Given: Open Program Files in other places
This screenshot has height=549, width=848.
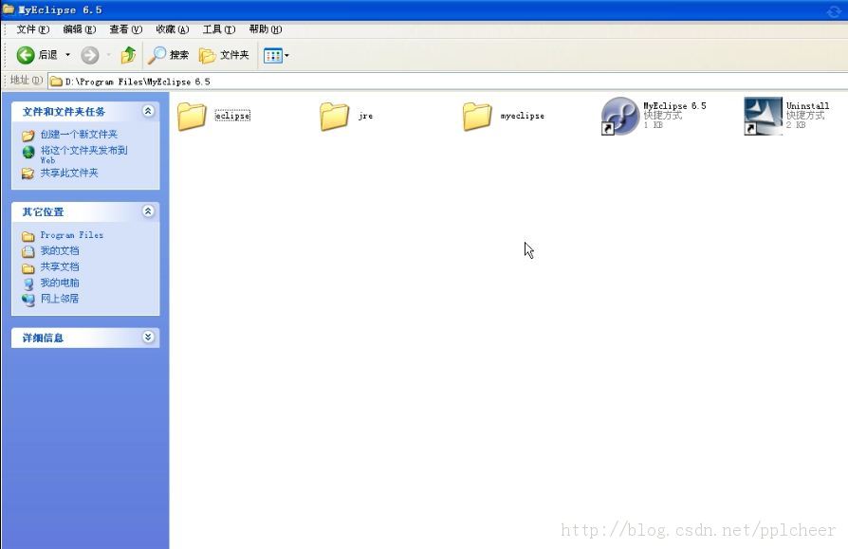Looking at the screenshot, I should [x=72, y=235].
